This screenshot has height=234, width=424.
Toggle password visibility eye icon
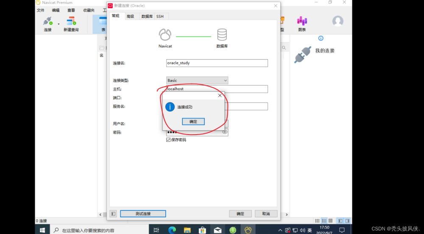(225, 132)
